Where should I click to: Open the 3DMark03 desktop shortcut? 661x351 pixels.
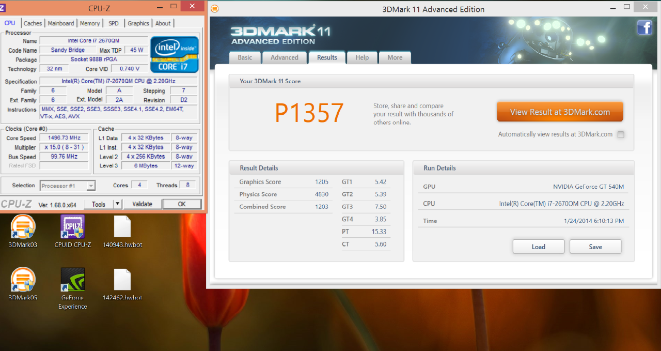pos(23,231)
